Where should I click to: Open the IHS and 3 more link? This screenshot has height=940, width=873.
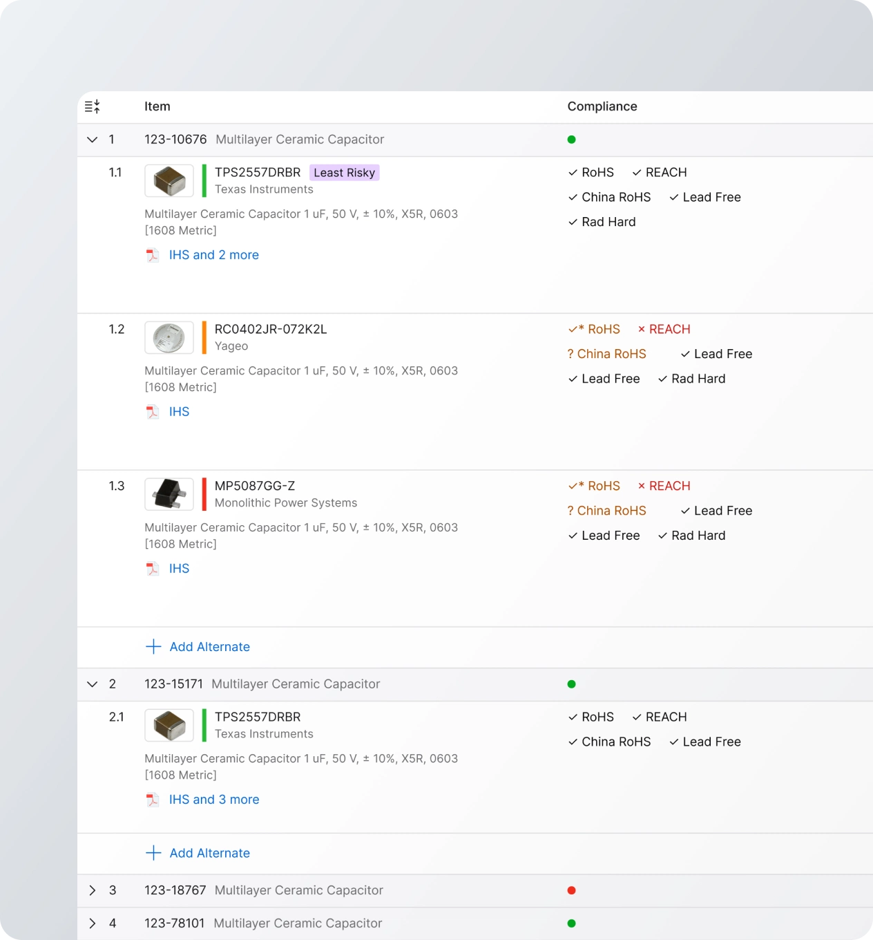[x=214, y=800]
